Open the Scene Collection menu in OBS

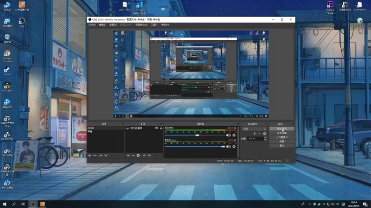[141, 25]
